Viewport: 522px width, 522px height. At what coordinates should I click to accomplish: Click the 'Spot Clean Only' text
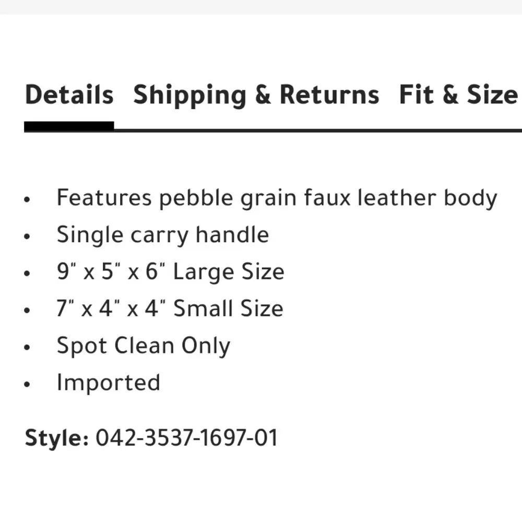144,346
